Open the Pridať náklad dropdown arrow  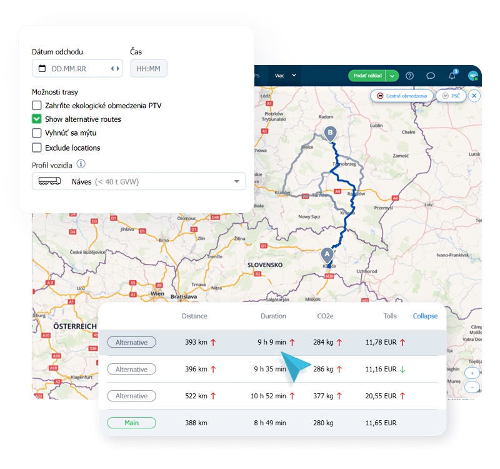(392, 76)
